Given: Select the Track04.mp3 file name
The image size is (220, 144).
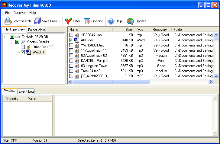Looking at the screenshot, I should click(x=91, y=71).
